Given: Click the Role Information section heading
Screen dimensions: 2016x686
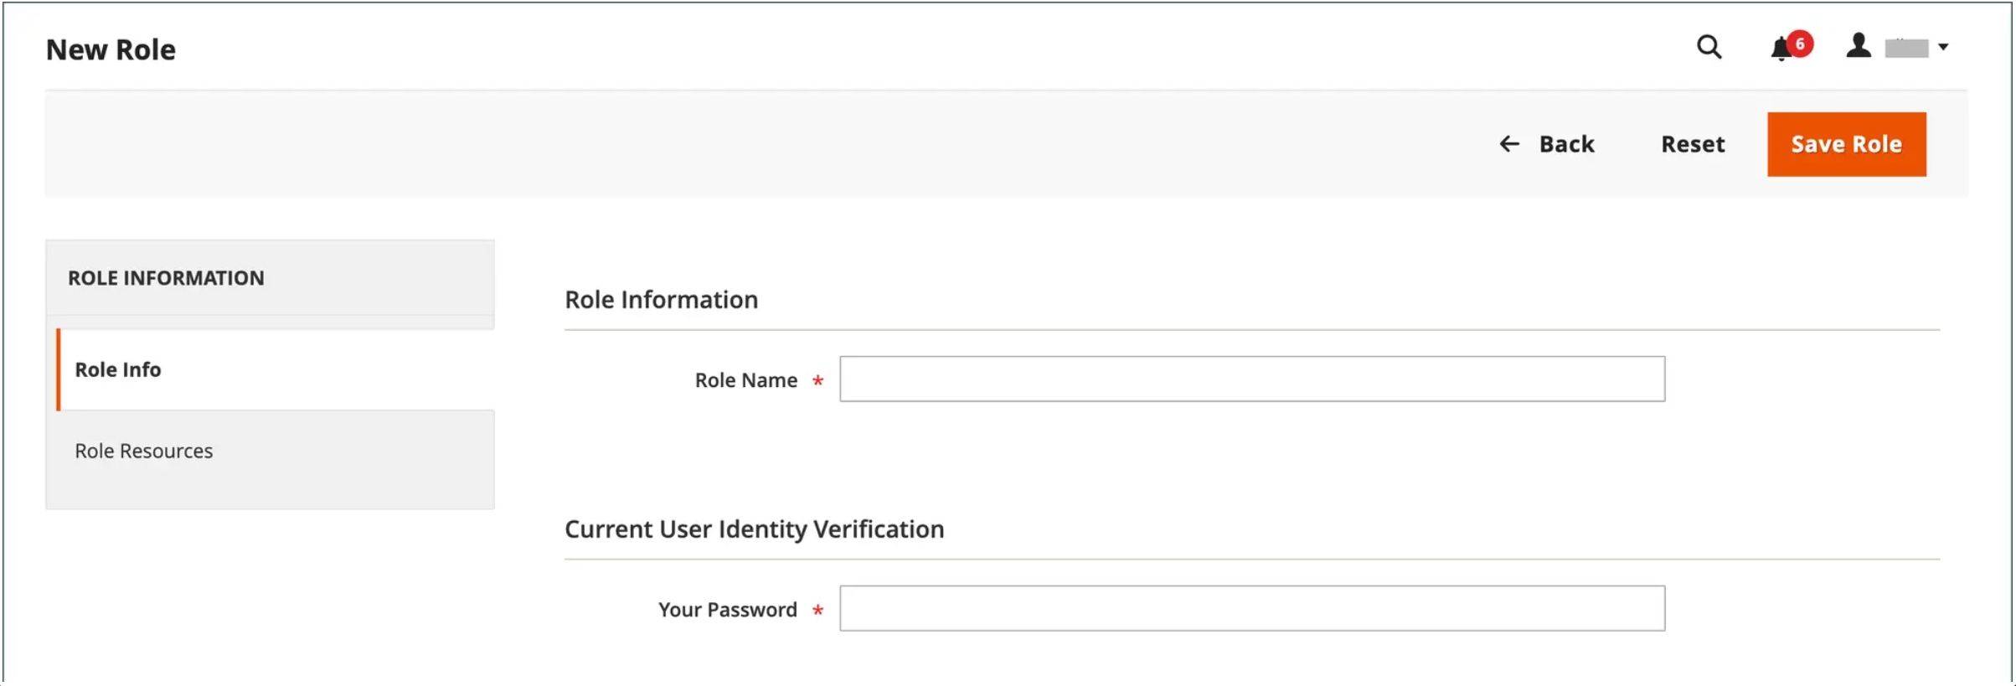Looking at the screenshot, I should pos(661,299).
